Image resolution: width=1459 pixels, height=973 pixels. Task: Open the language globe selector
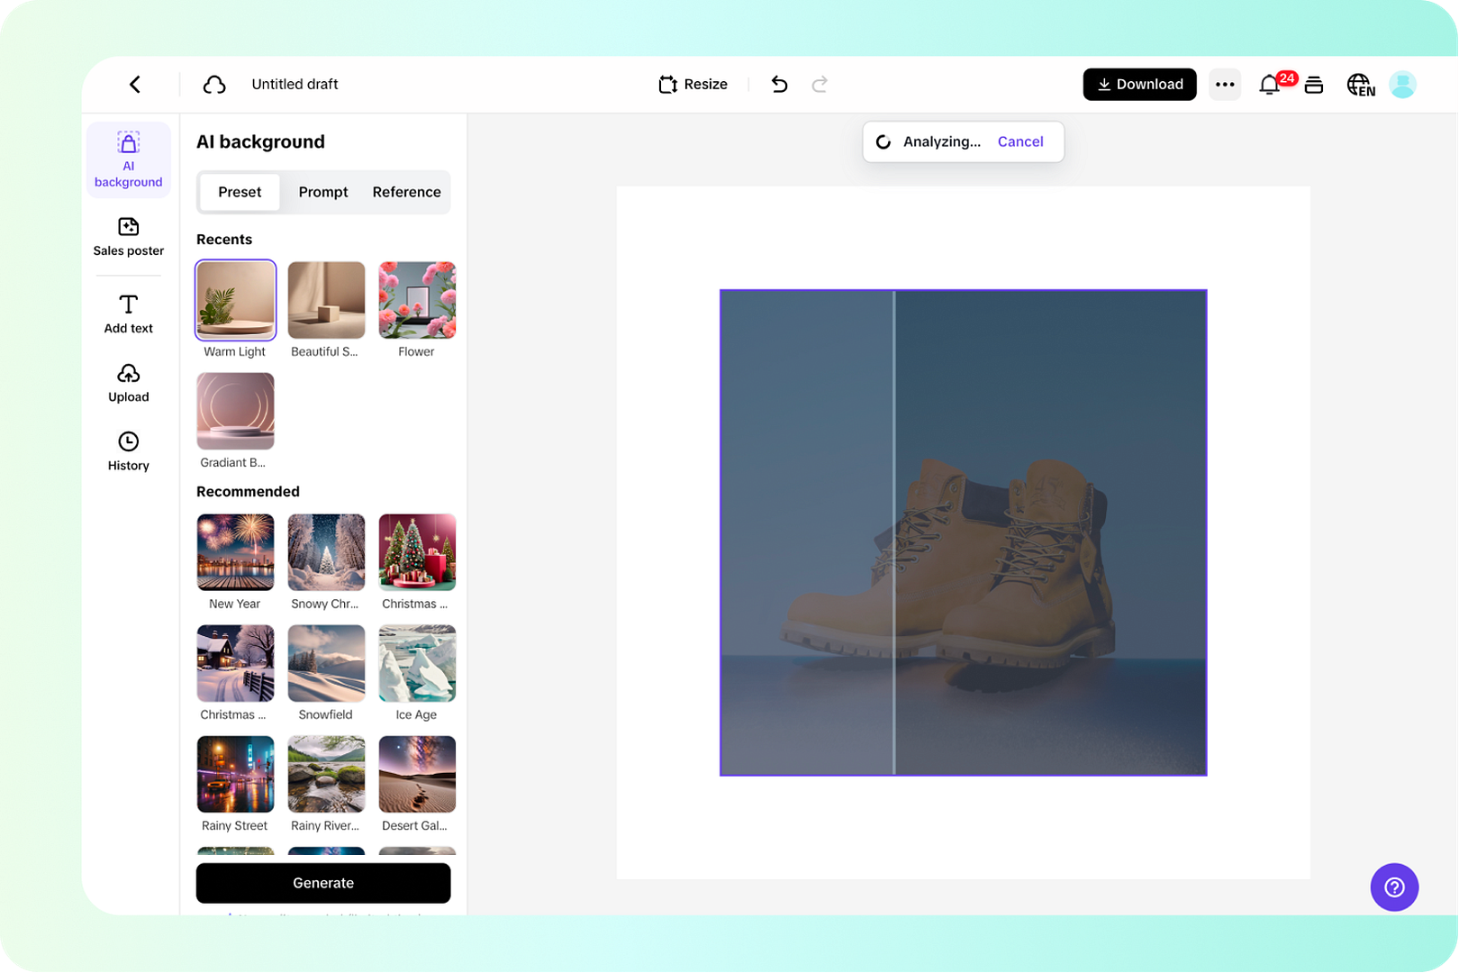1360,85
